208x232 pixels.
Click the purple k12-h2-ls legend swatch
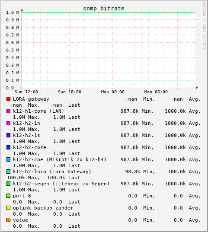(9, 135)
